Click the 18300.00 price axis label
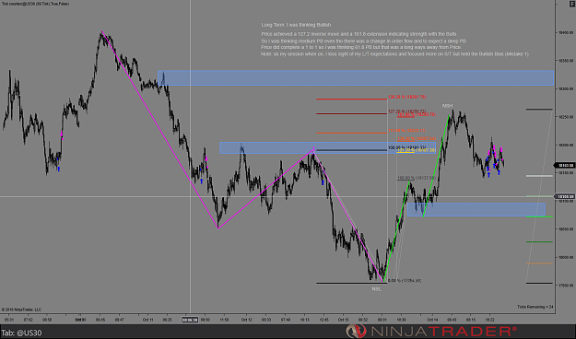 (x=566, y=88)
